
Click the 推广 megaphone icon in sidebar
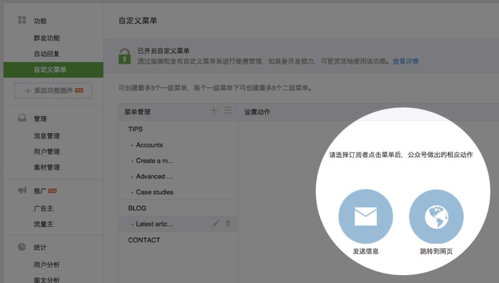[x=22, y=190]
